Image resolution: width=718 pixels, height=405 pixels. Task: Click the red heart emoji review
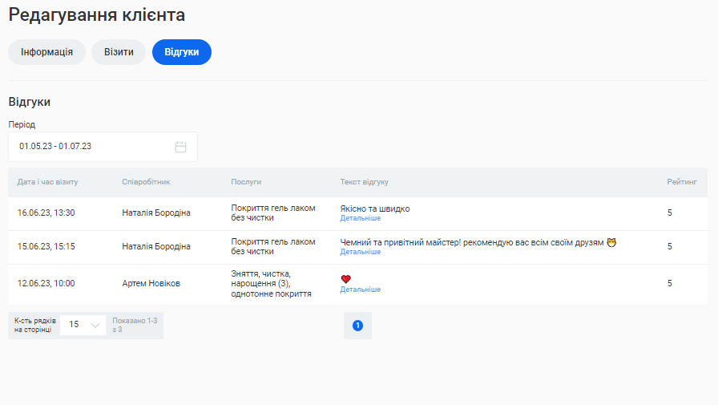[x=346, y=279]
